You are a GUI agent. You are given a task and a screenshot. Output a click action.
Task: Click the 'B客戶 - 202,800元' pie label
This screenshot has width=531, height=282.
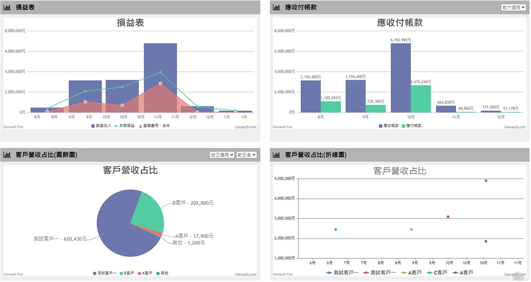(x=193, y=203)
